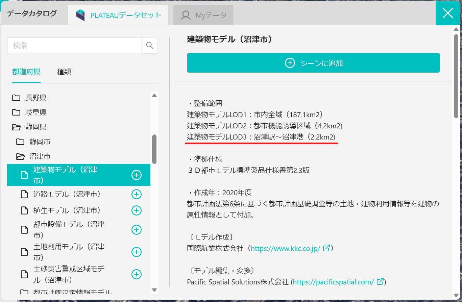Add 植生モデル（沼津市） via its plus icon
The image size is (462, 302).
[137, 210]
